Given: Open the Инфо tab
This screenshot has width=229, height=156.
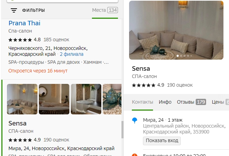Looking at the screenshot, I should point(165,102).
